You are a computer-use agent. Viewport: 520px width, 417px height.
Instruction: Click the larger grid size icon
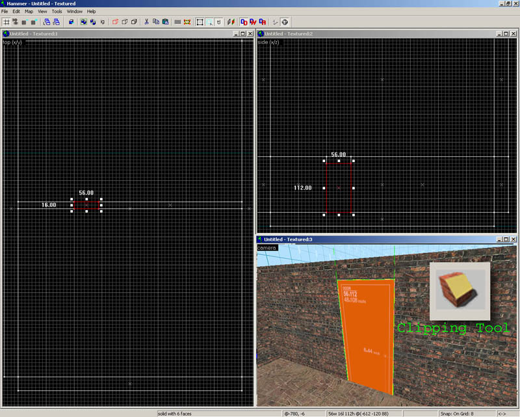point(32,21)
